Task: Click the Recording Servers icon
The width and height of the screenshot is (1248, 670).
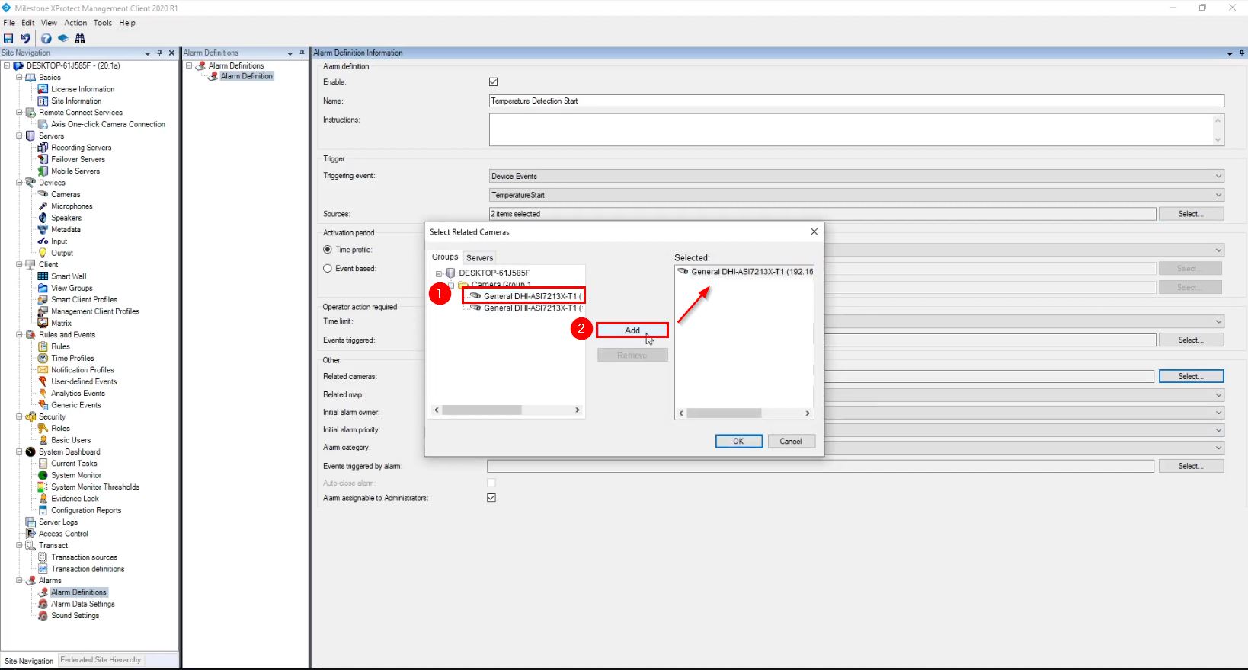Action: 43,148
